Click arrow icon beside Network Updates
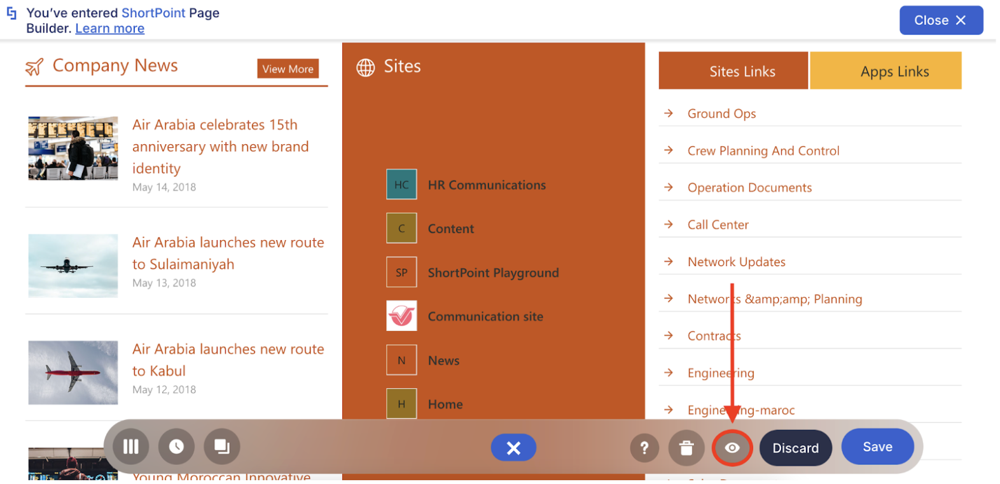Screen dimensions: 1000x484 pyautogui.click(x=669, y=261)
